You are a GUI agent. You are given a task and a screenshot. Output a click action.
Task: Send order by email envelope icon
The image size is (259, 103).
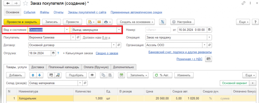click(x=99, y=22)
